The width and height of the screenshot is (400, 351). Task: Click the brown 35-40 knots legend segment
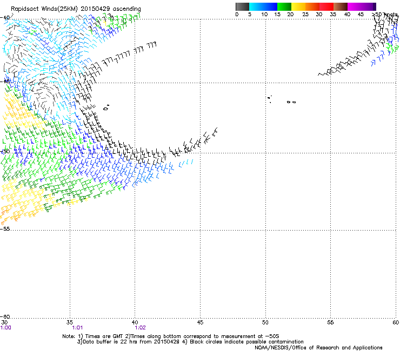(341, 6)
